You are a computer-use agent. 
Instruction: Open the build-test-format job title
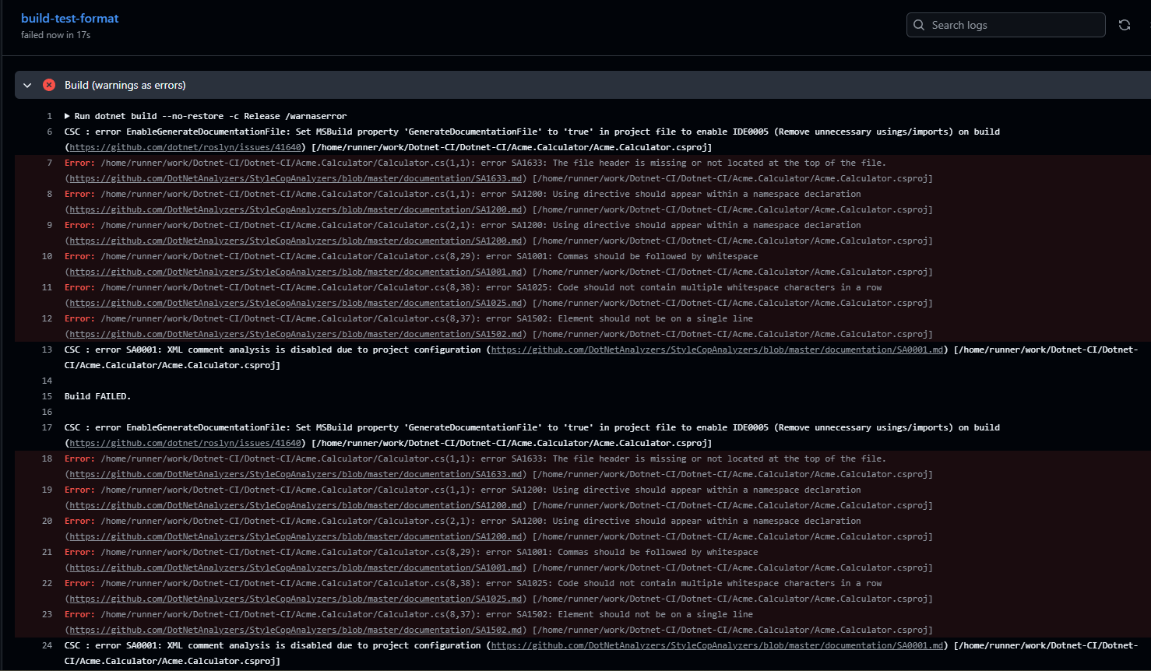[x=70, y=18]
